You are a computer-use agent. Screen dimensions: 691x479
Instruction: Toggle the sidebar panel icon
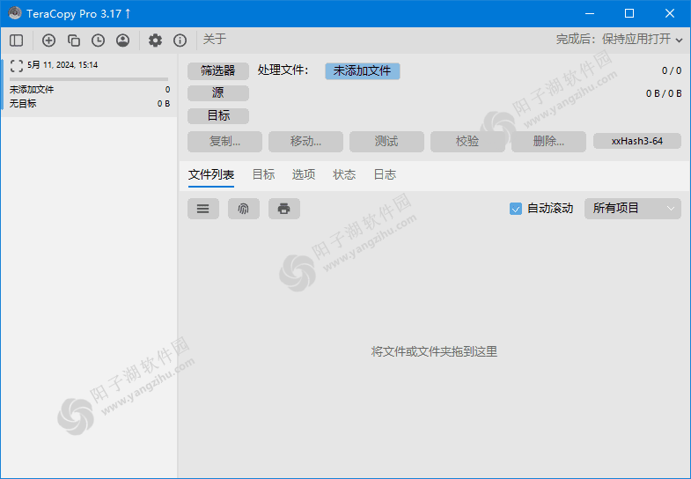point(17,41)
